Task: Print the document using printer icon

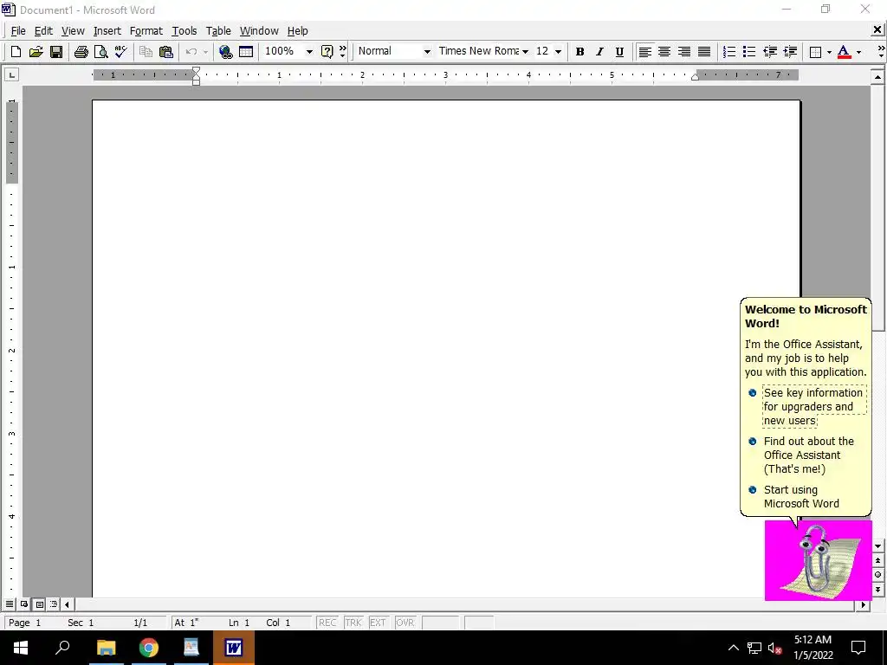Action: click(x=81, y=52)
